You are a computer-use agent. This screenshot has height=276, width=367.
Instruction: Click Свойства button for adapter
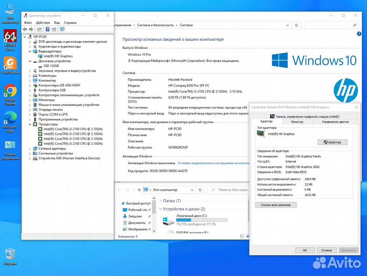pos(332,142)
